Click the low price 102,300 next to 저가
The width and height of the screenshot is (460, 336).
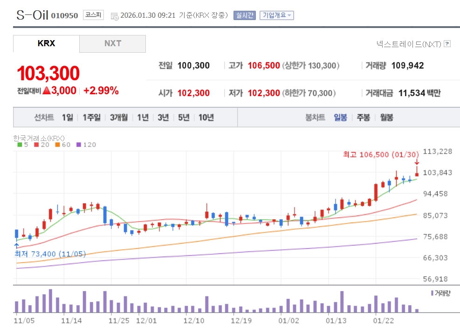click(x=264, y=93)
